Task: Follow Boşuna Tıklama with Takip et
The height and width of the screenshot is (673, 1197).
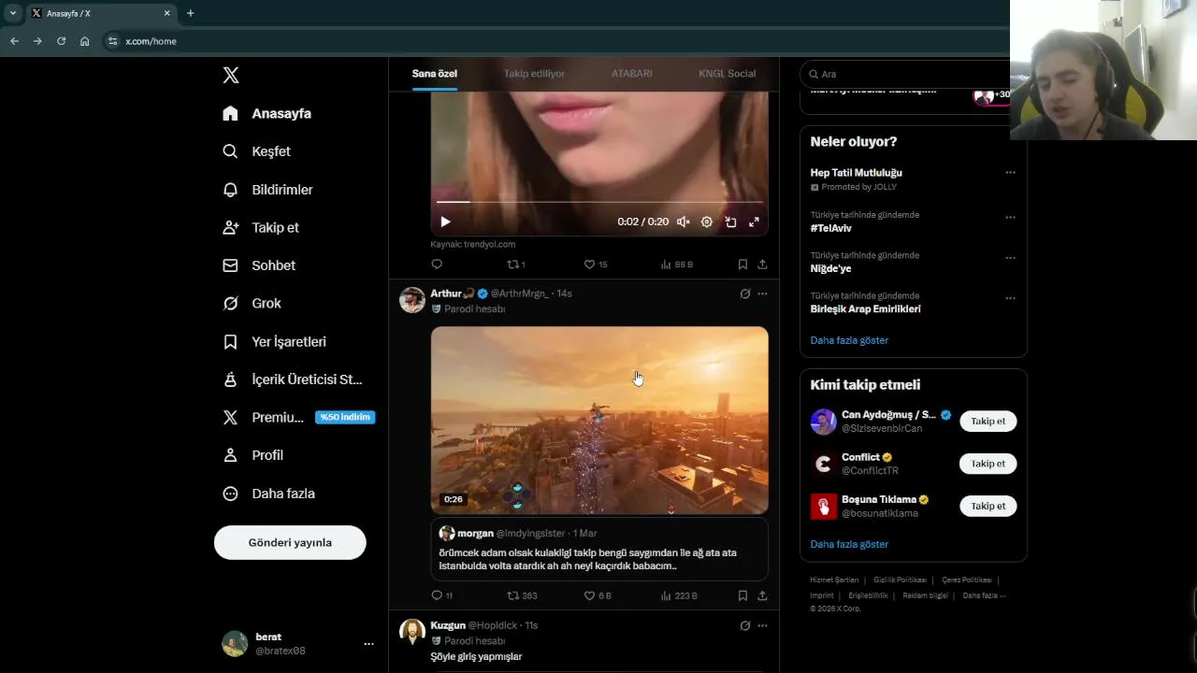Action: click(x=988, y=506)
